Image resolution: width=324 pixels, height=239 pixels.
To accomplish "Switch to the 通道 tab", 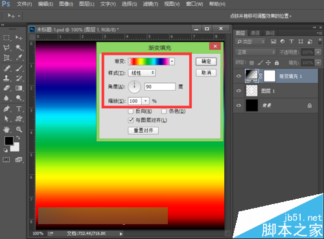I will [x=255, y=33].
